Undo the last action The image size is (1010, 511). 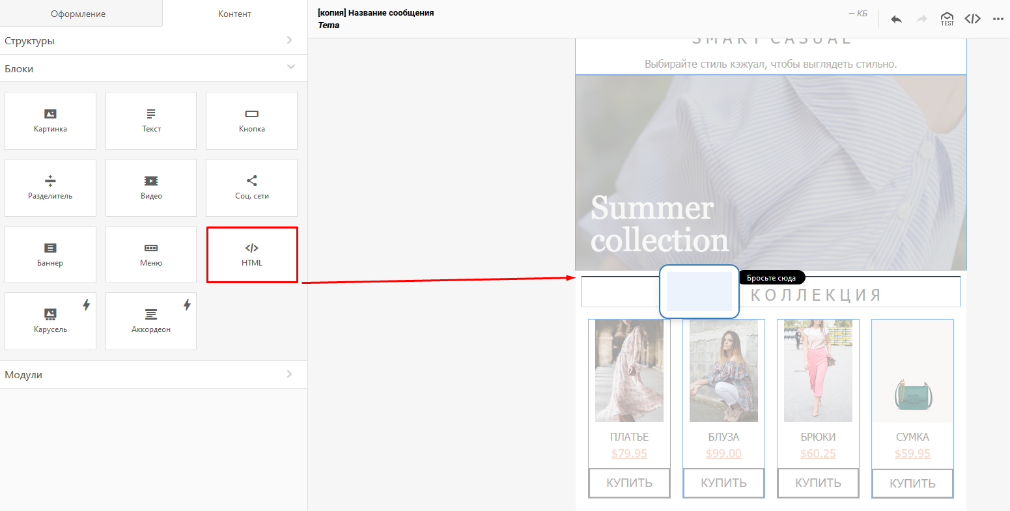pyautogui.click(x=897, y=19)
